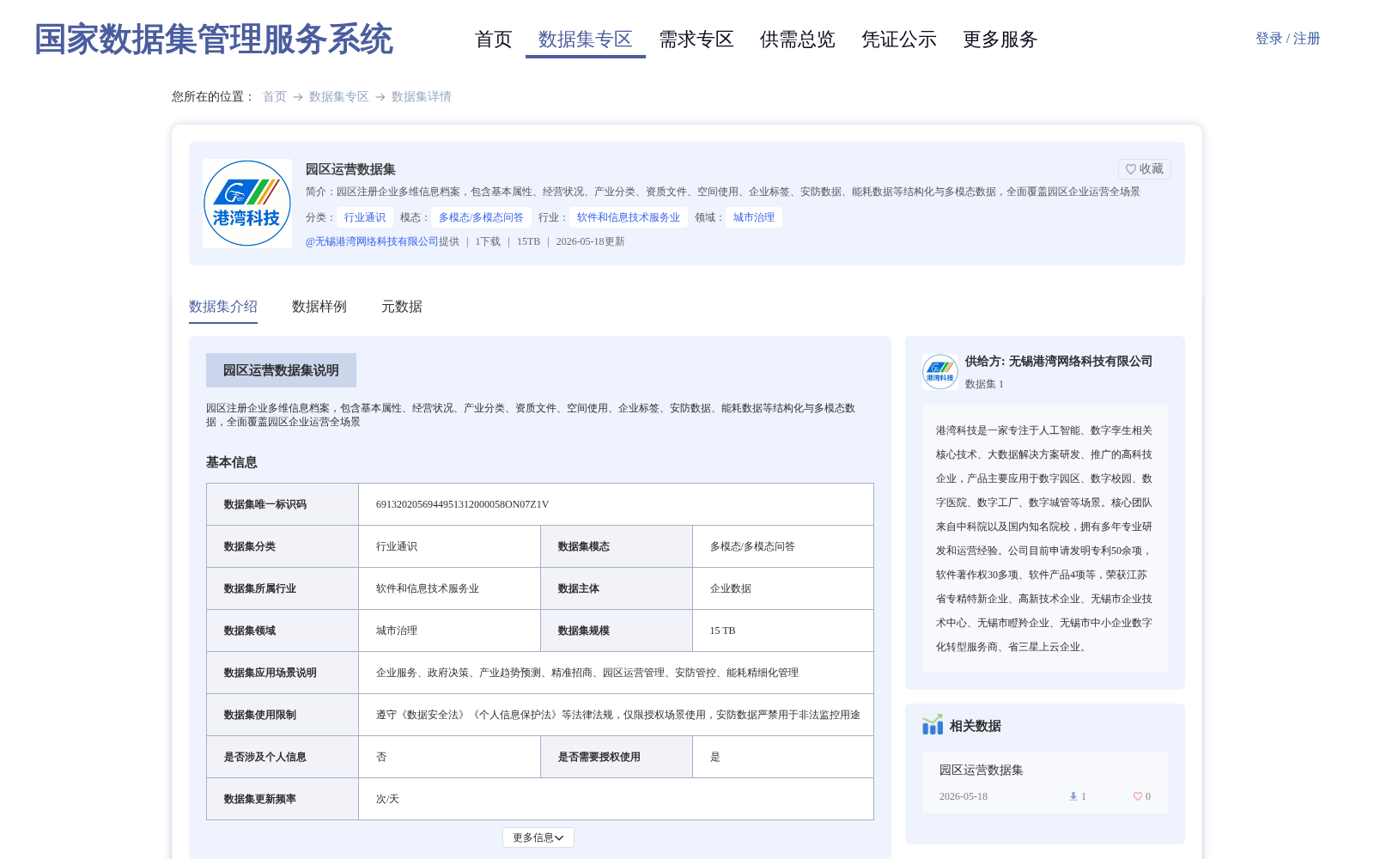Click 供给方: 无锡港湾网络科技有限公司 heading
The image size is (1374, 859).
tap(1059, 362)
